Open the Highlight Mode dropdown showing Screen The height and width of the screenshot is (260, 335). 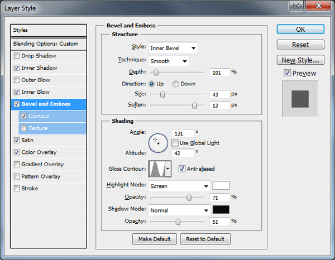coord(179,186)
